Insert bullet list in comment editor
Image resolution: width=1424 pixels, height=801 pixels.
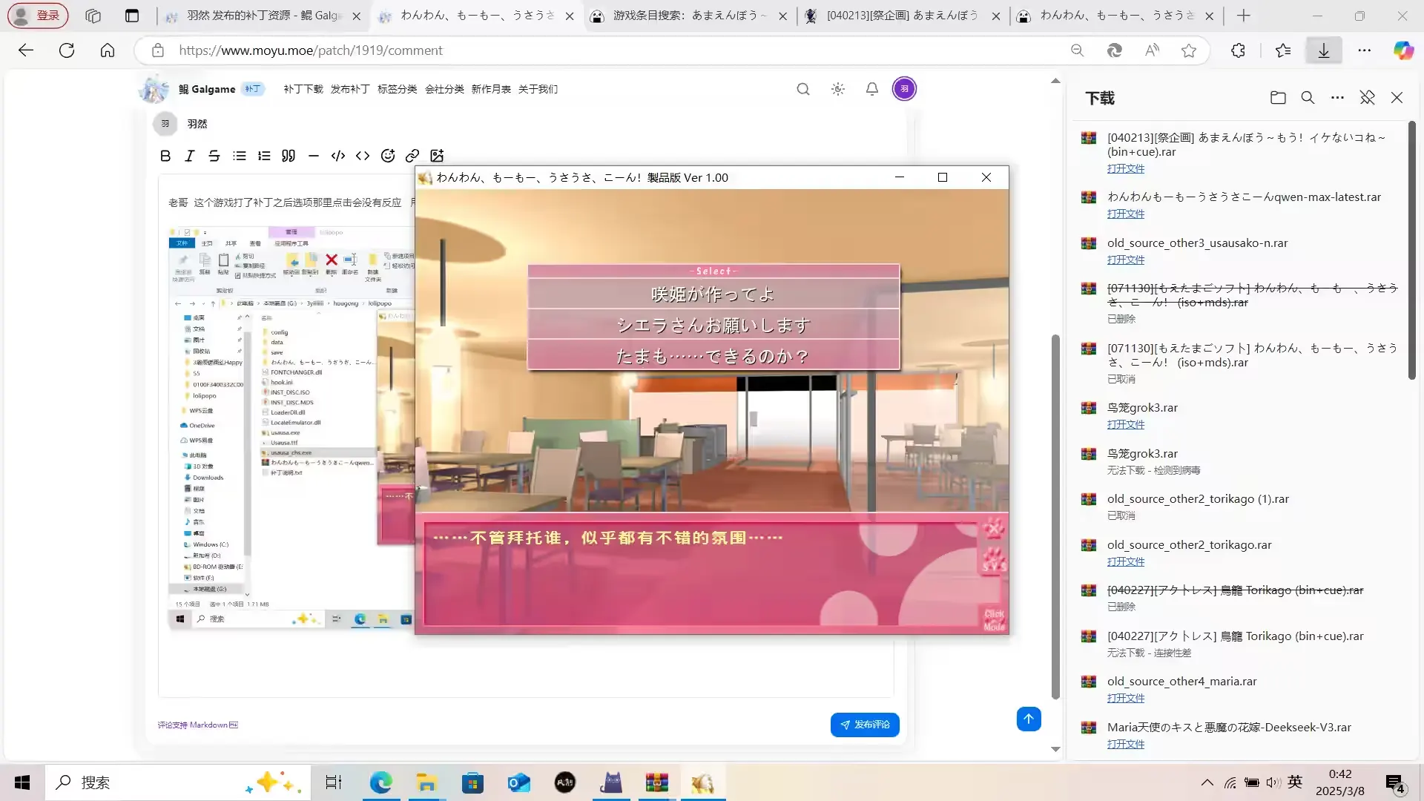(240, 156)
